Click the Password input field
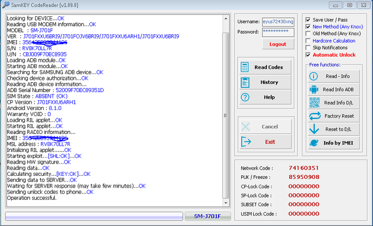Image resolution: width=373 pixels, height=226 pixels. 278,32
